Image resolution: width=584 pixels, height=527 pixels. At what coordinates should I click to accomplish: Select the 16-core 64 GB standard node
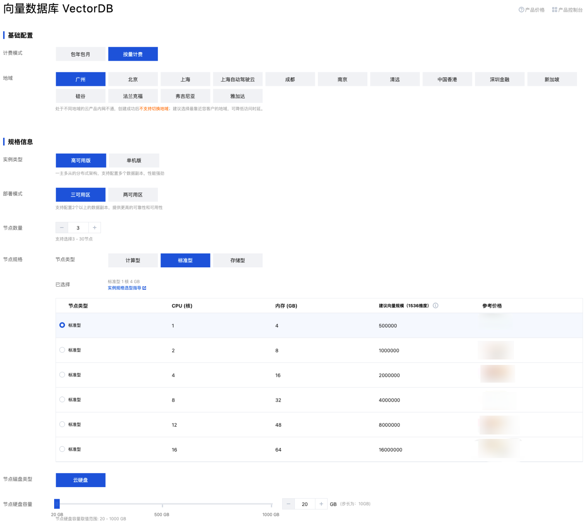tap(62, 449)
